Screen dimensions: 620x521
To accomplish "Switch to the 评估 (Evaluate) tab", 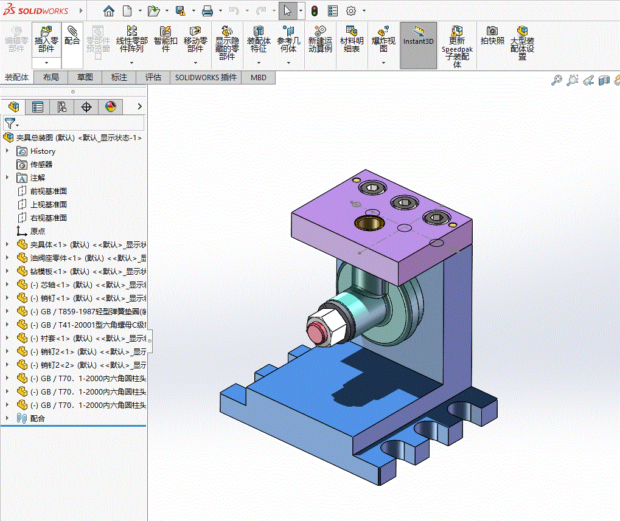I will point(153,77).
